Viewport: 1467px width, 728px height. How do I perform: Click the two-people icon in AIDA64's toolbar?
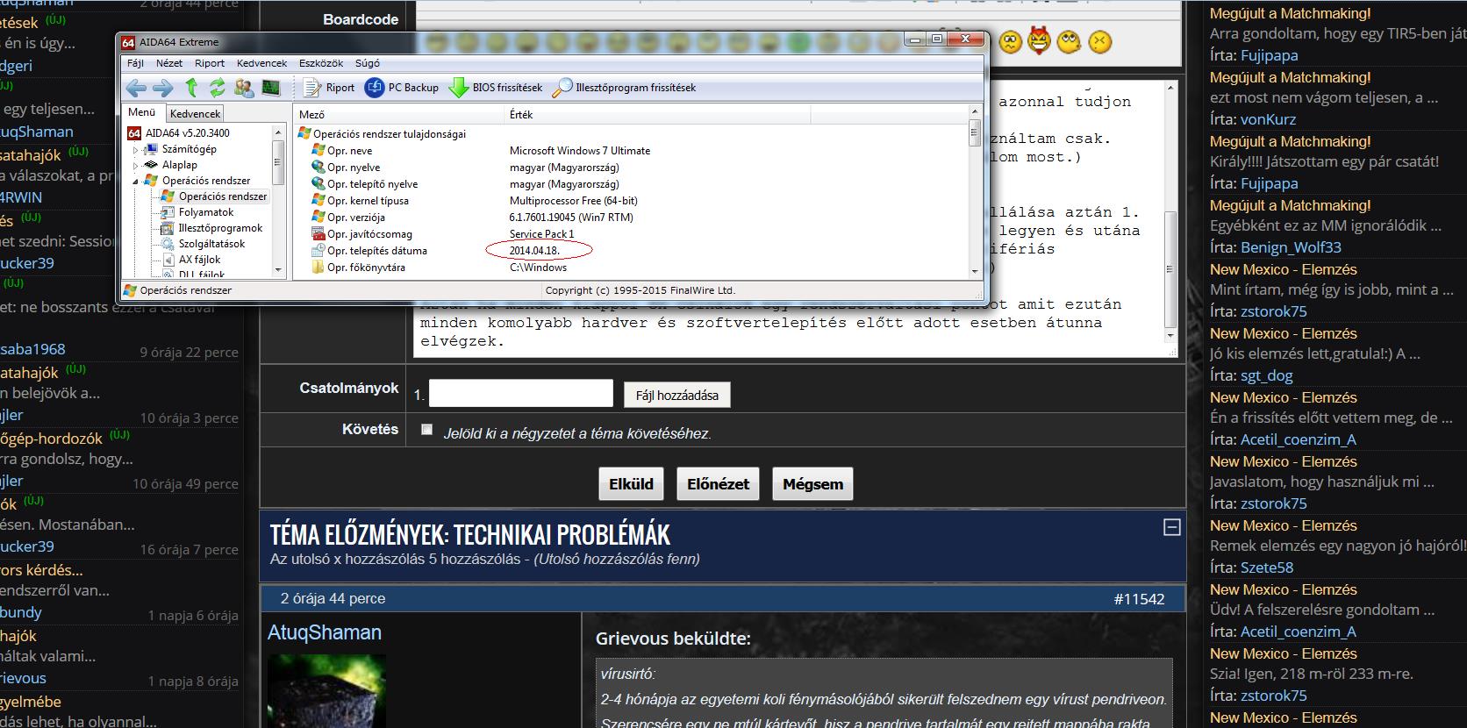tap(244, 87)
